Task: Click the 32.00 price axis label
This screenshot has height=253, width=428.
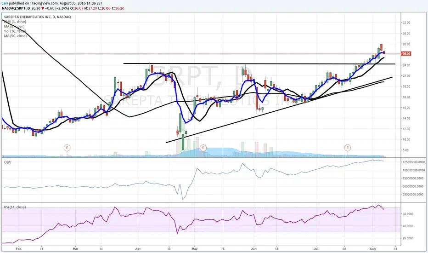Action: (x=406, y=23)
